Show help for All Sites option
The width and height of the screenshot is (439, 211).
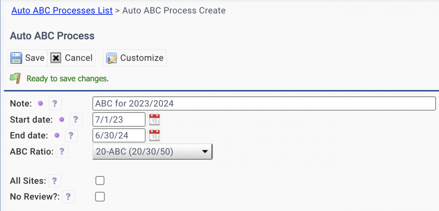coord(55,181)
